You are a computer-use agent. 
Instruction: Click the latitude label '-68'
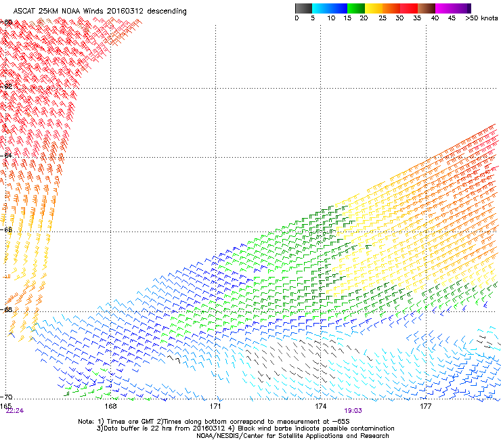coord(6,309)
